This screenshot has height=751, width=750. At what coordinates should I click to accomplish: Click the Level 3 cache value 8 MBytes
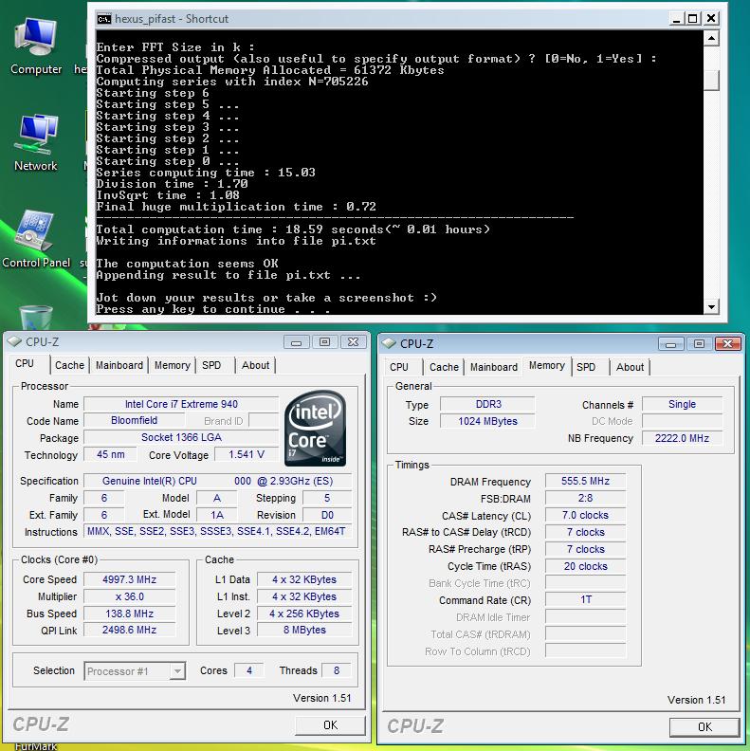[x=304, y=630]
